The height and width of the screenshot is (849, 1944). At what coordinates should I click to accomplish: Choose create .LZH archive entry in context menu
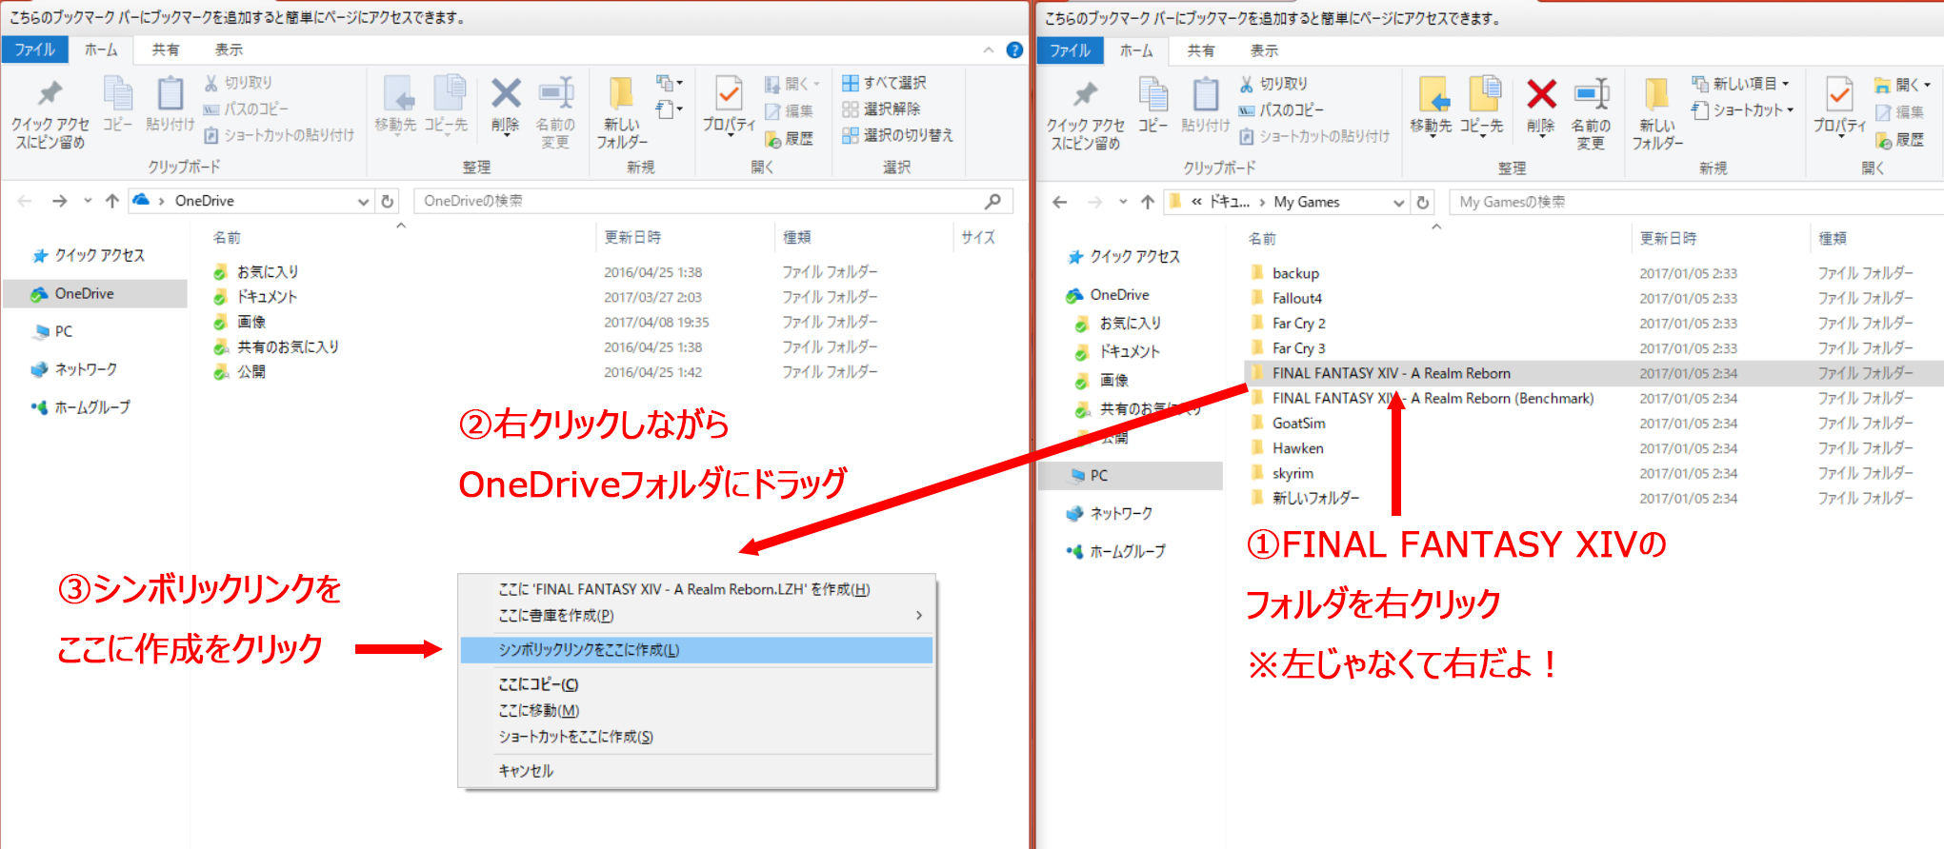[x=696, y=589]
